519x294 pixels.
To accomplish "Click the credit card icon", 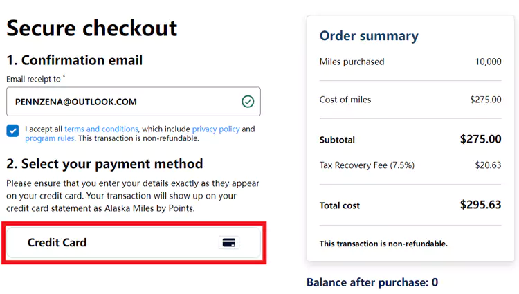I will pyautogui.click(x=229, y=242).
